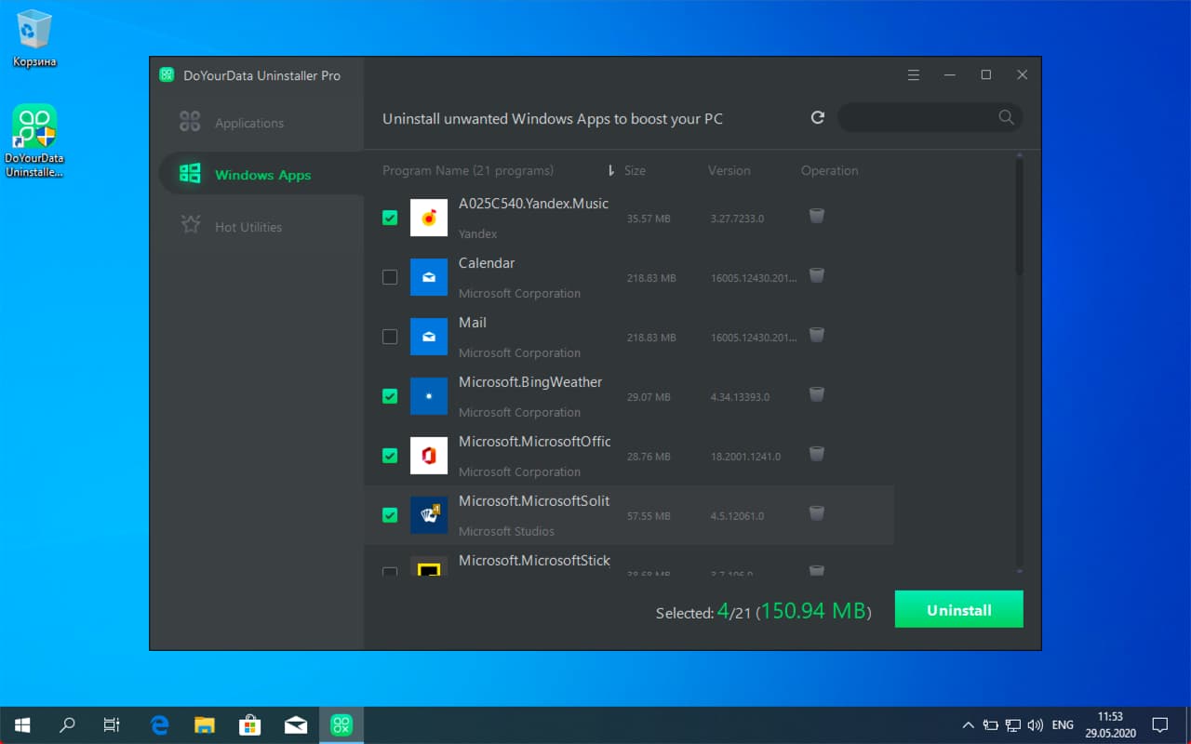
Task: Click the Yandex publisher text
Action: click(x=477, y=233)
